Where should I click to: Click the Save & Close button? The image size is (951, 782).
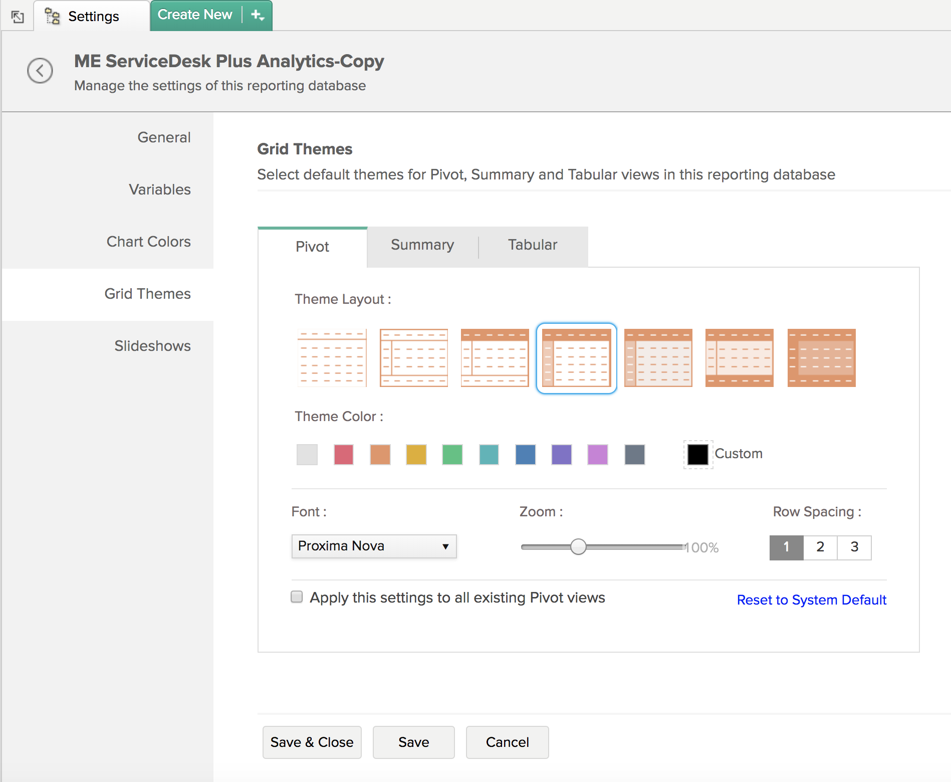click(x=312, y=742)
